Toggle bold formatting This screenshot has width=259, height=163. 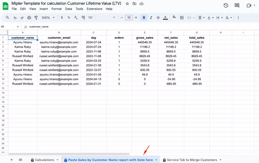click(x=144, y=17)
